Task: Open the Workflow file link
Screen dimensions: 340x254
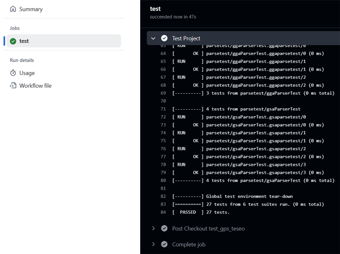Action: point(35,85)
